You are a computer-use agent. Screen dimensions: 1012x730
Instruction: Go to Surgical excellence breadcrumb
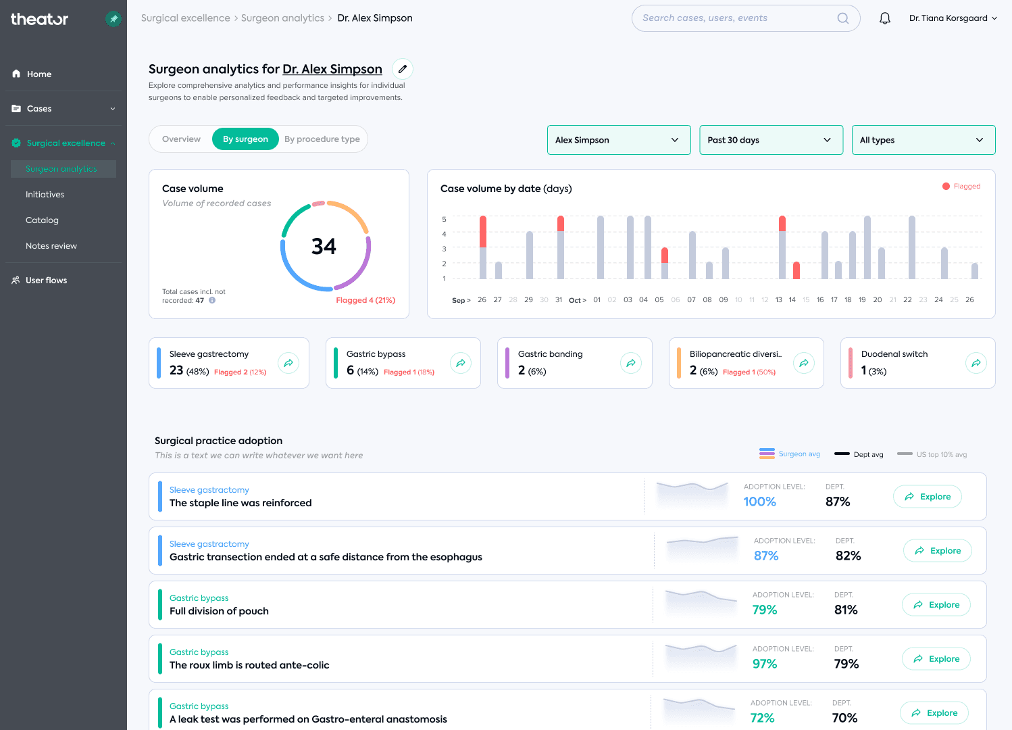[186, 18]
